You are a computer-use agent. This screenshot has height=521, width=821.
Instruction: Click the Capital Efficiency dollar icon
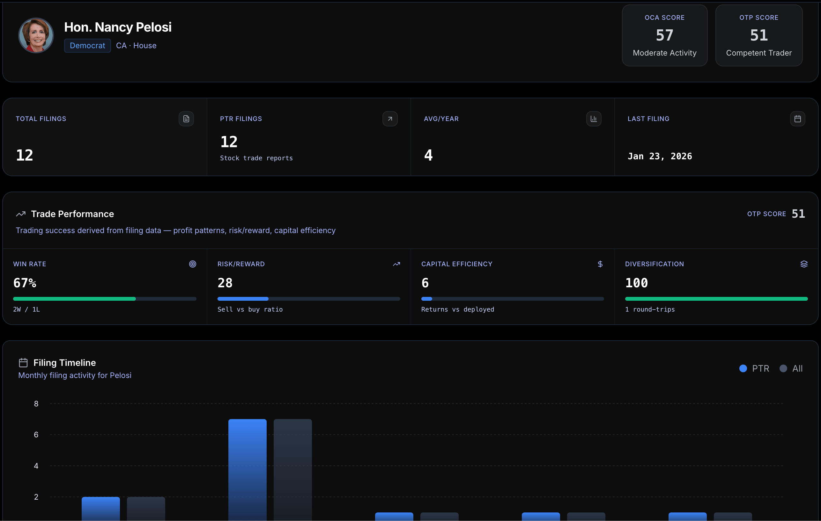tap(600, 264)
